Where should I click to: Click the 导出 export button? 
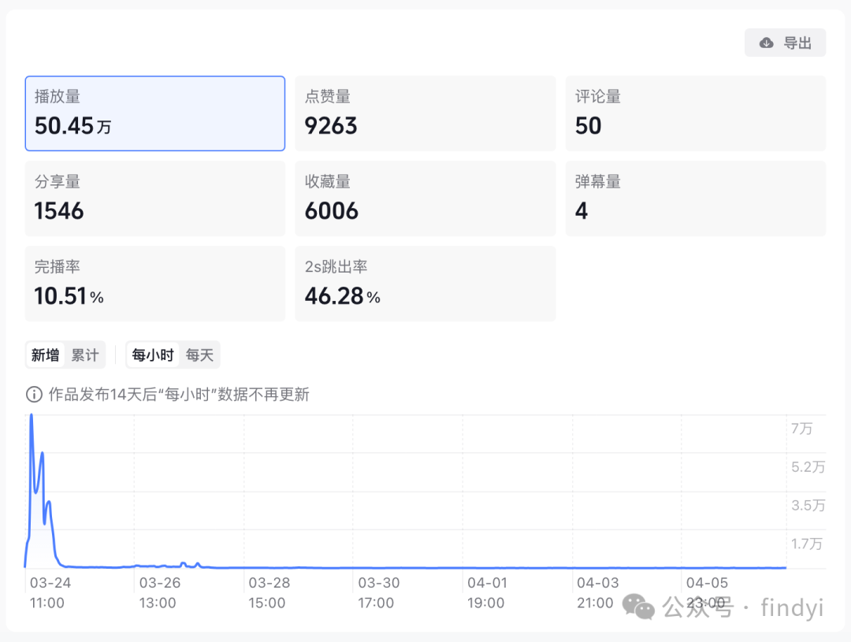click(x=786, y=43)
